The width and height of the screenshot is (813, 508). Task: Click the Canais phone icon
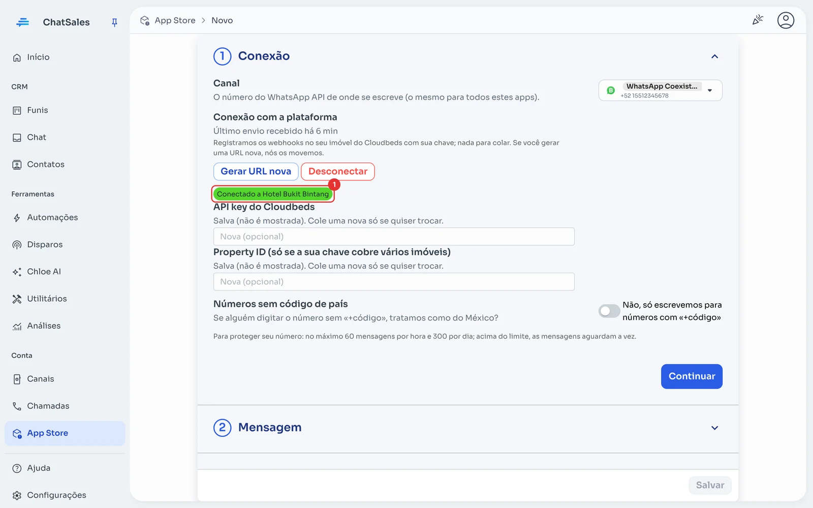pyautogui.click(x=17, y=379)
